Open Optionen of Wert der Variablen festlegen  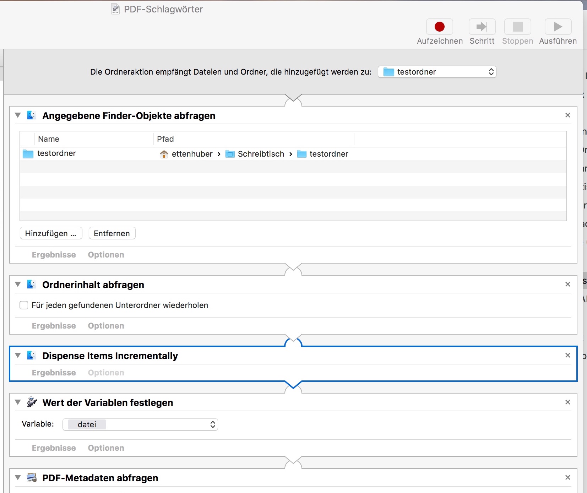(x=106, y=448)
